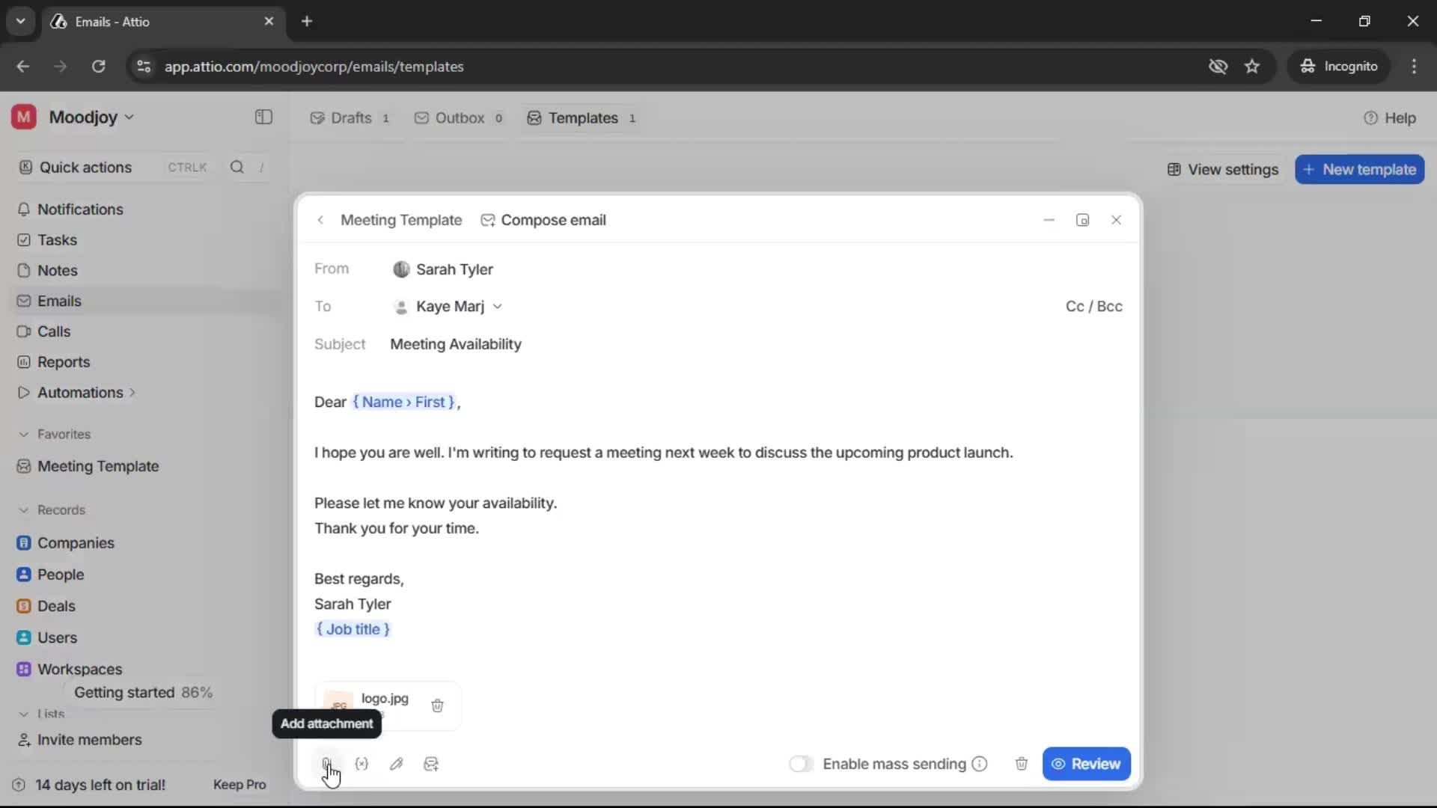Viewport: 1437px width, 808px height.
Task: Click the Getting started 86% progress bar
Action: click(143, 693)
